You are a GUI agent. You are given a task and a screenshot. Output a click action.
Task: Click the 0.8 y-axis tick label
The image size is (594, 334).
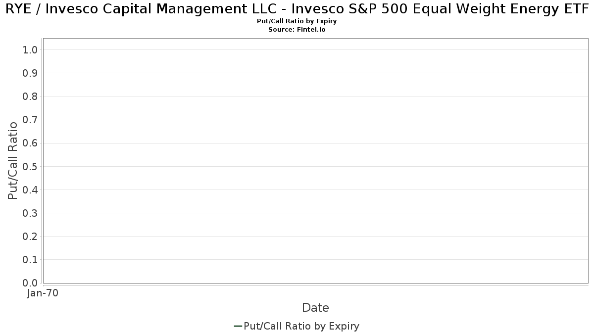click(30, 96)
